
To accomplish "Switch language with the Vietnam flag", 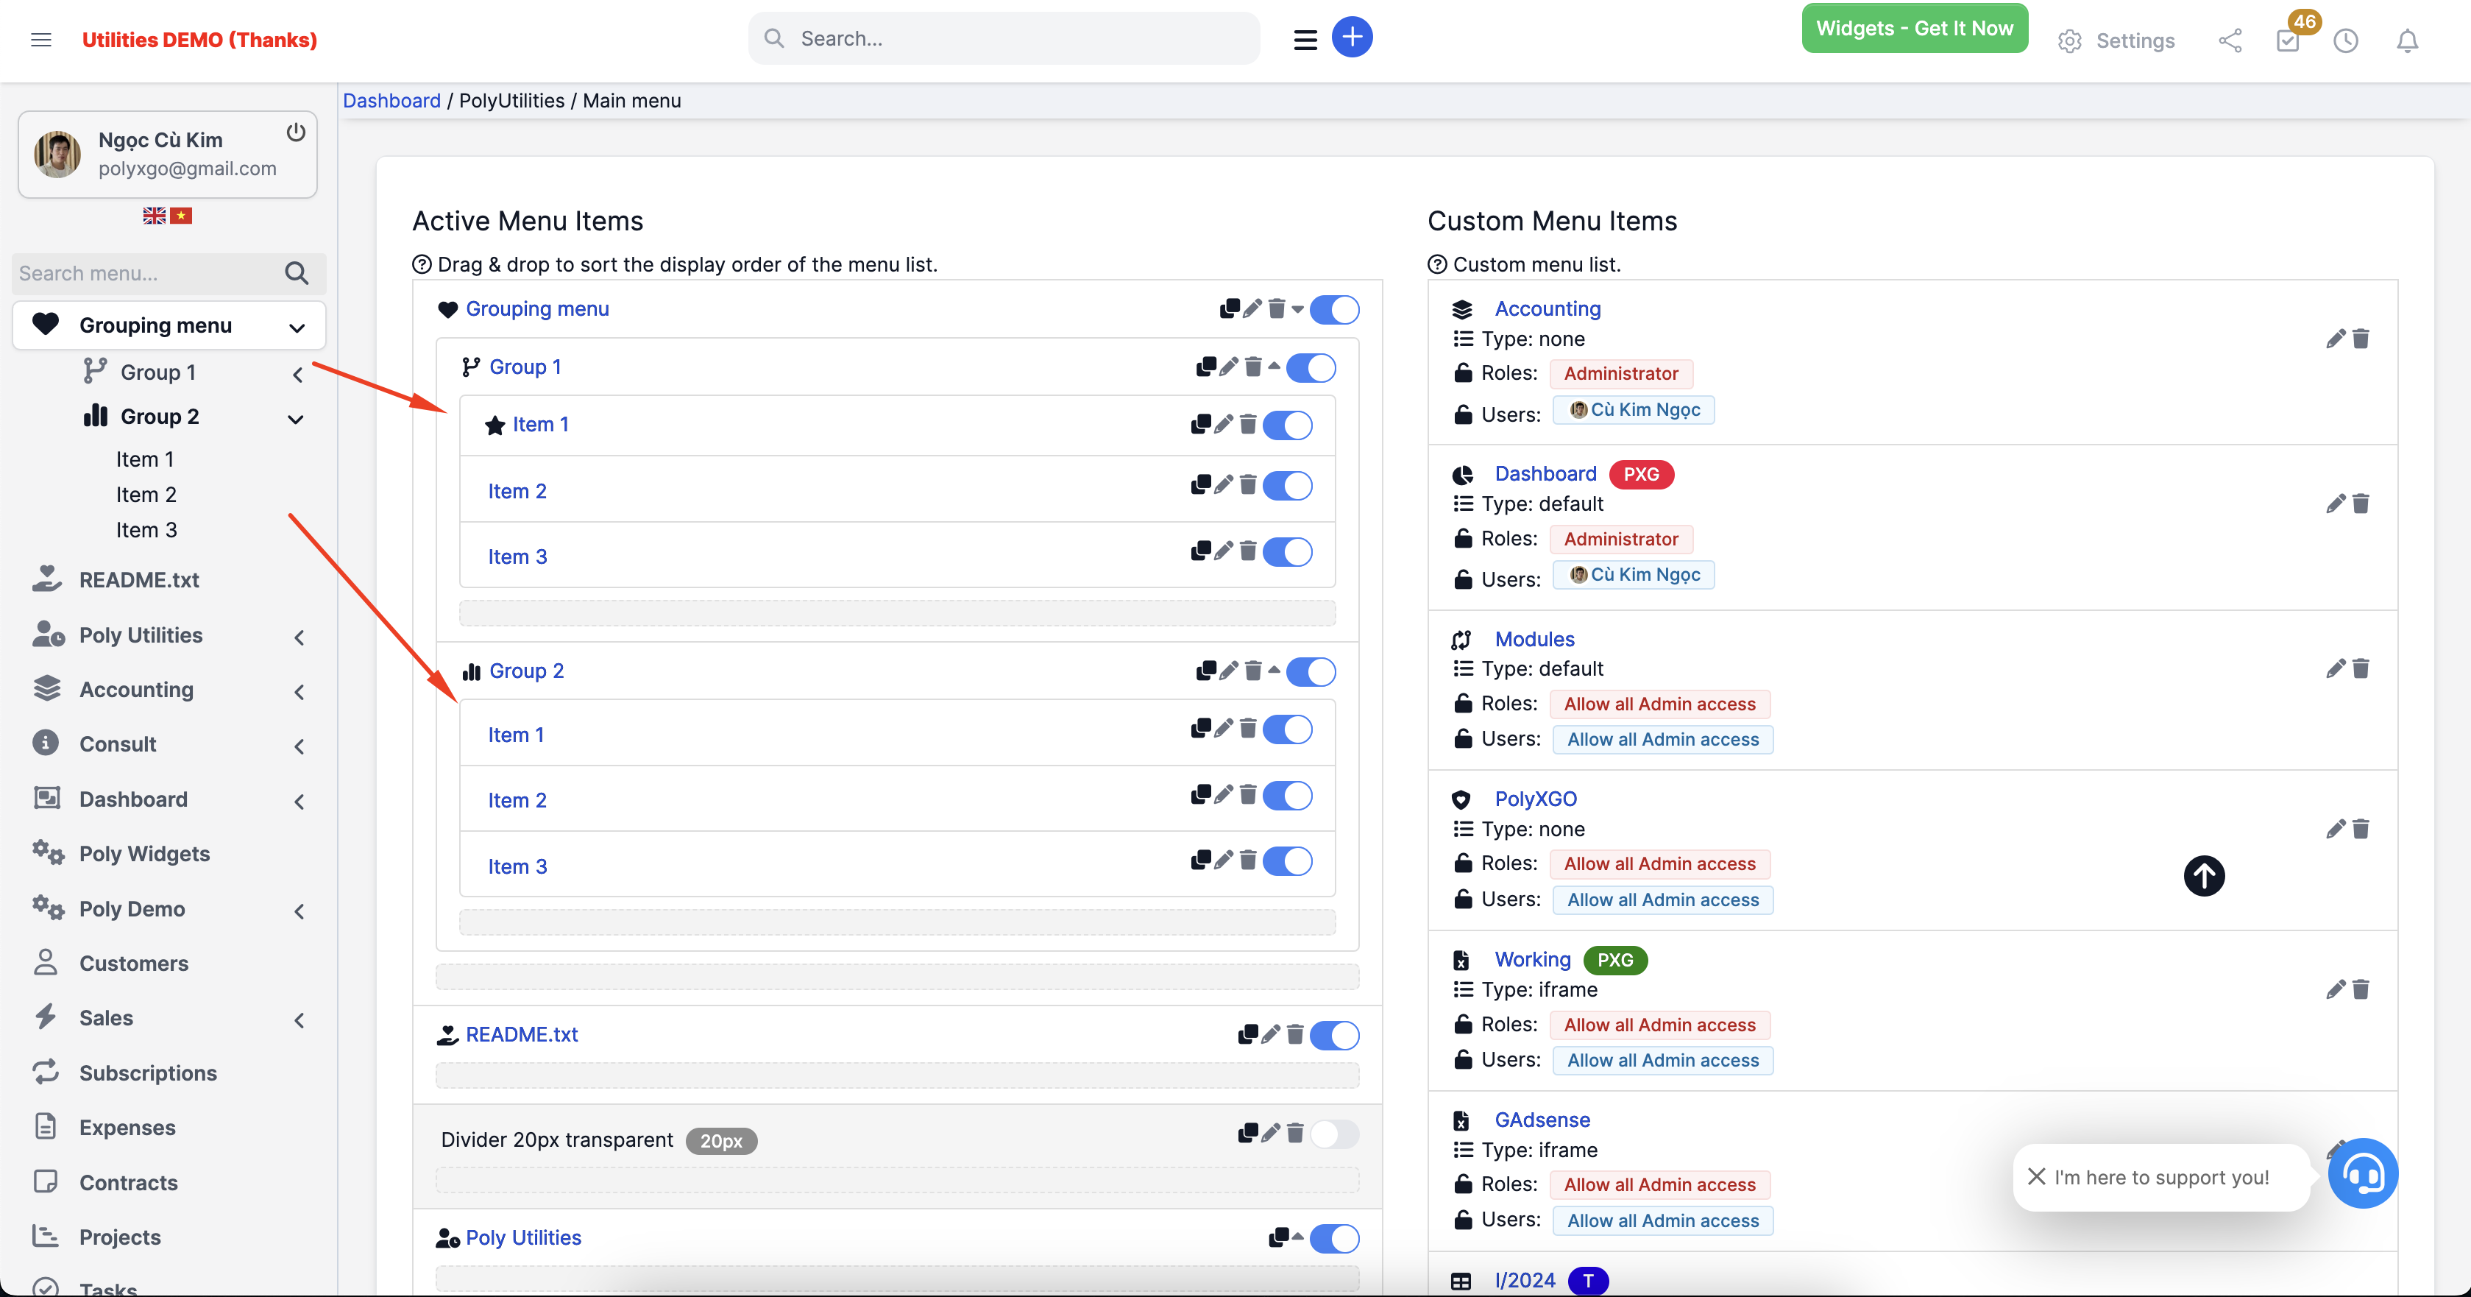I will [182, 215].
